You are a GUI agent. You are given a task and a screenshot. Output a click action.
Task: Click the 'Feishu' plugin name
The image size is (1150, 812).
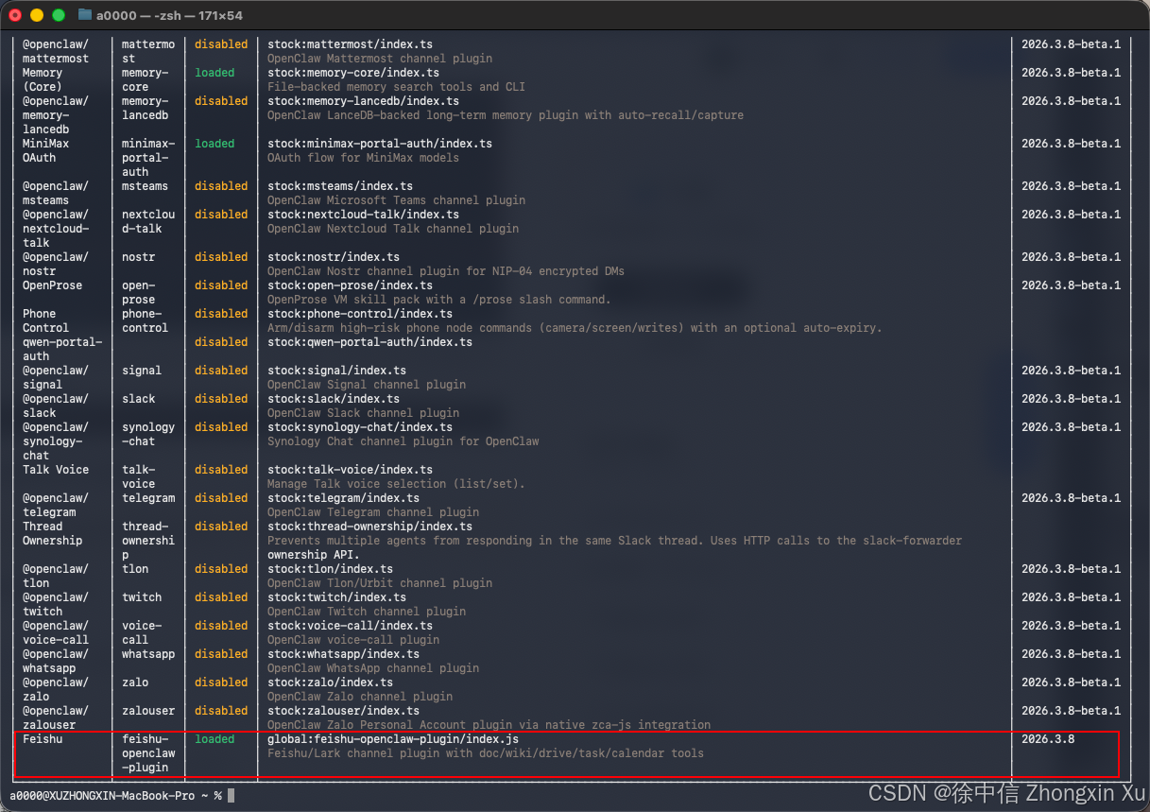(x=43, y=739)
